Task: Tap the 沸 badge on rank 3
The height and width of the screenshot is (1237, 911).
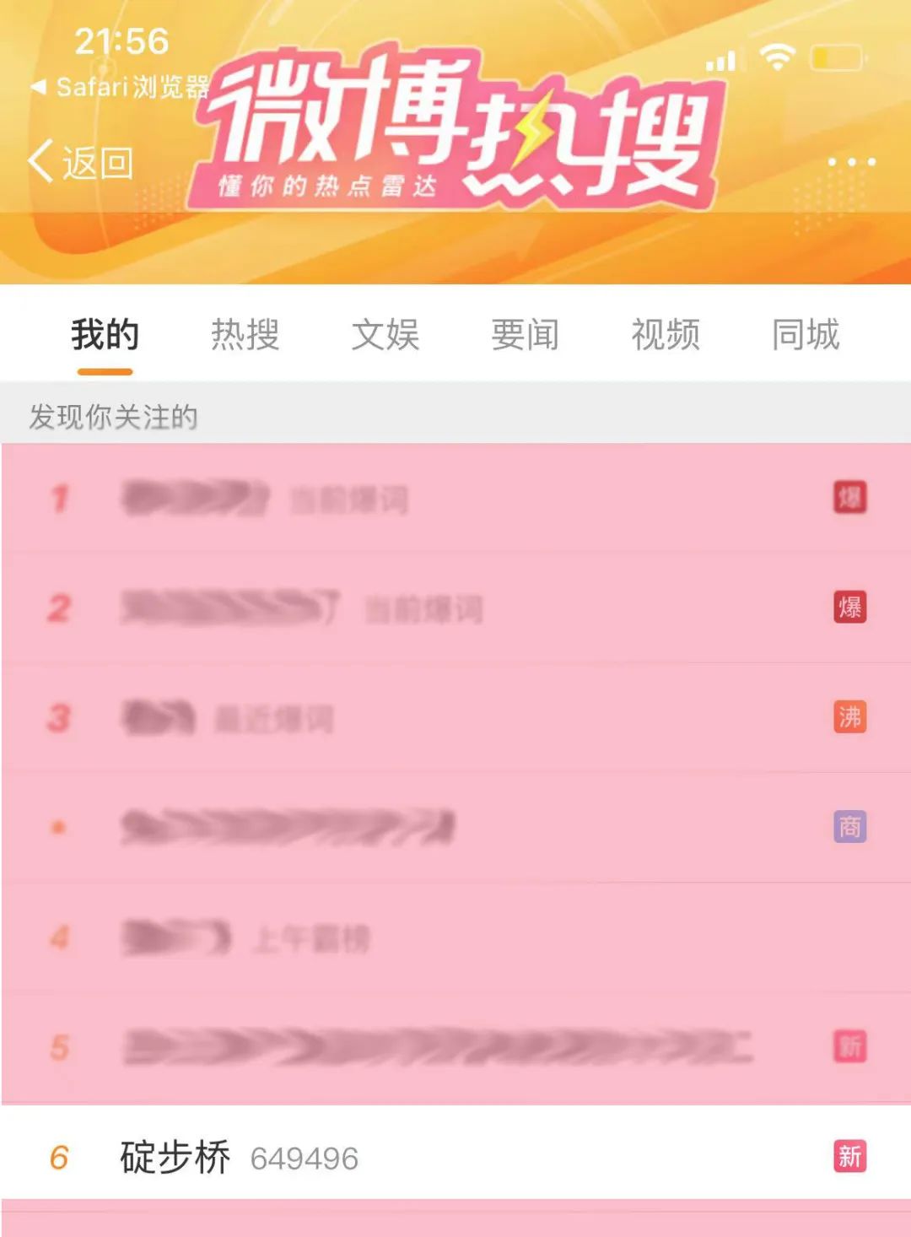Action: 849,717
